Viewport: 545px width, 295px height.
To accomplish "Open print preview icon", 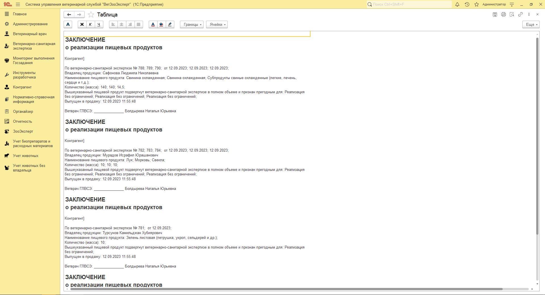I will 512,14.
